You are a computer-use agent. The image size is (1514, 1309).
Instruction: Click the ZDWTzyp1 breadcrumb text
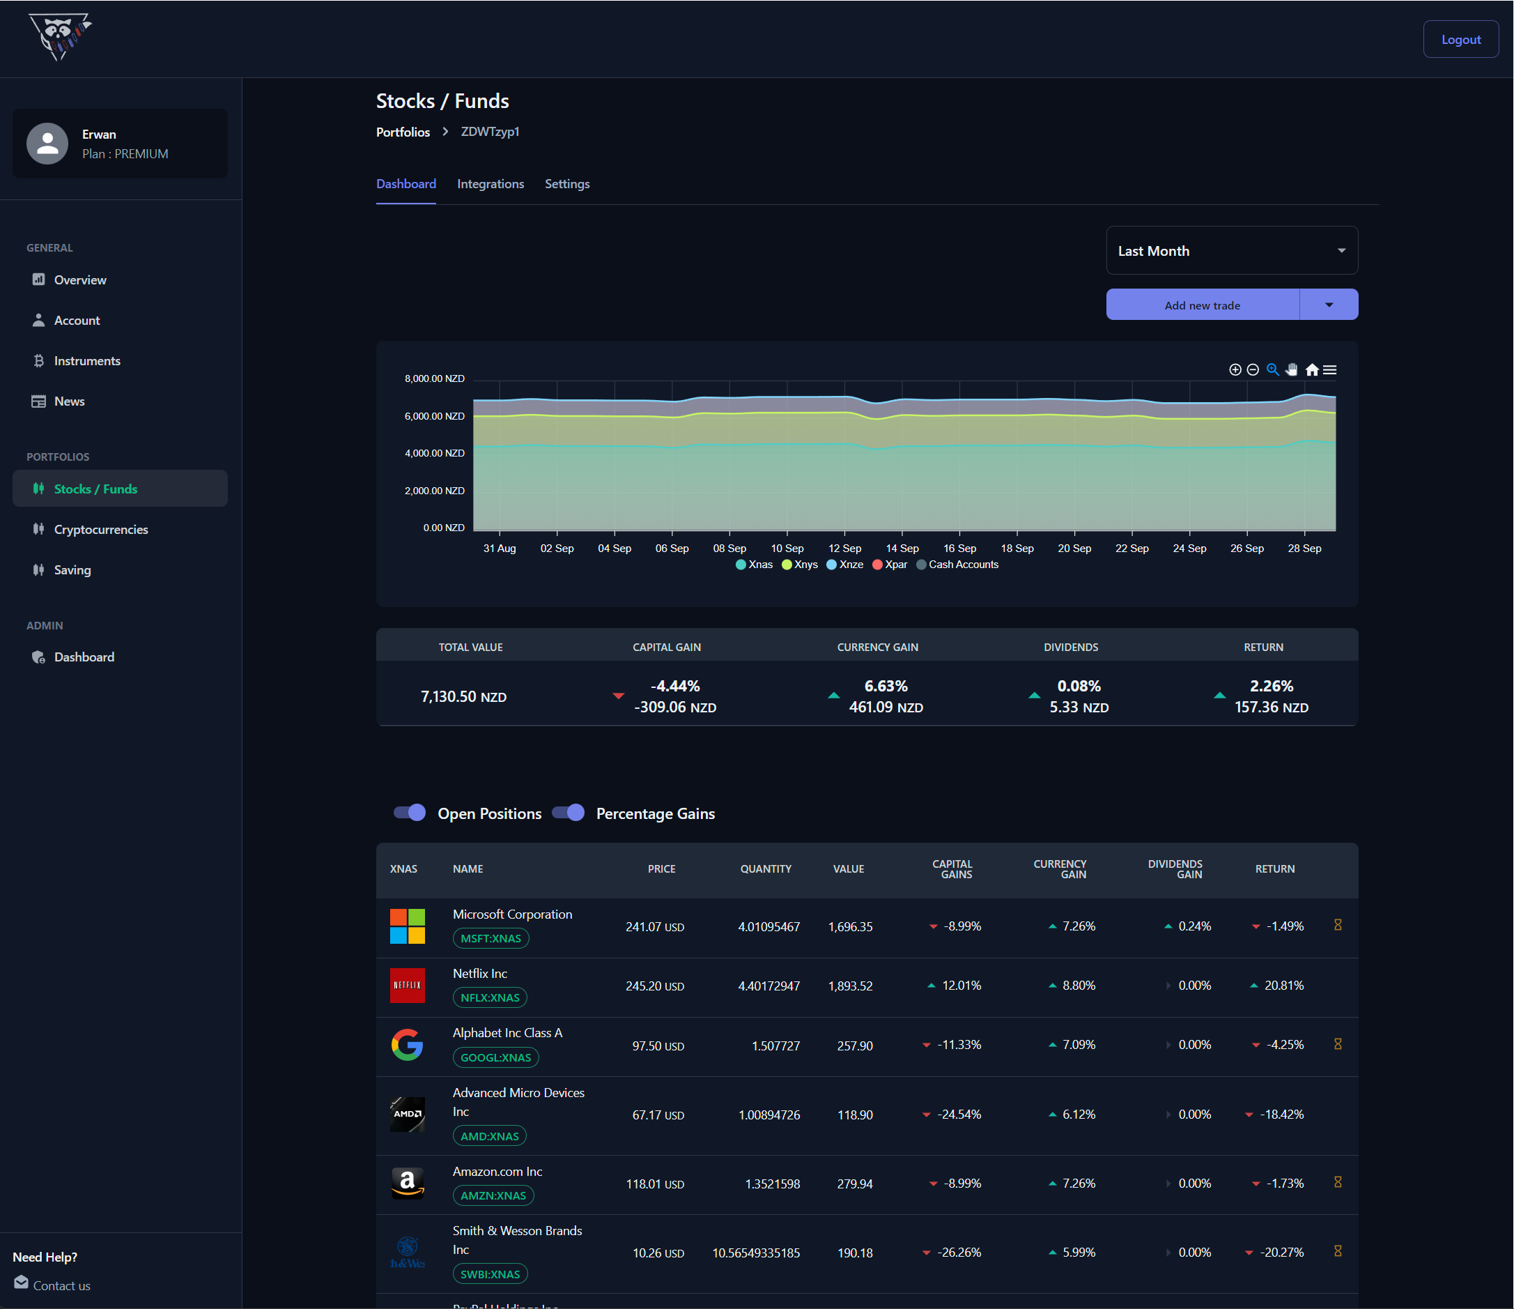point(490,132)
